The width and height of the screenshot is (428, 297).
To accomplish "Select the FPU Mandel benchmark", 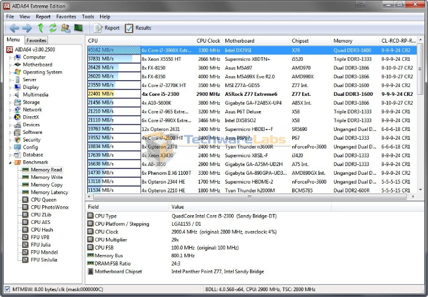I will point(44,252).
